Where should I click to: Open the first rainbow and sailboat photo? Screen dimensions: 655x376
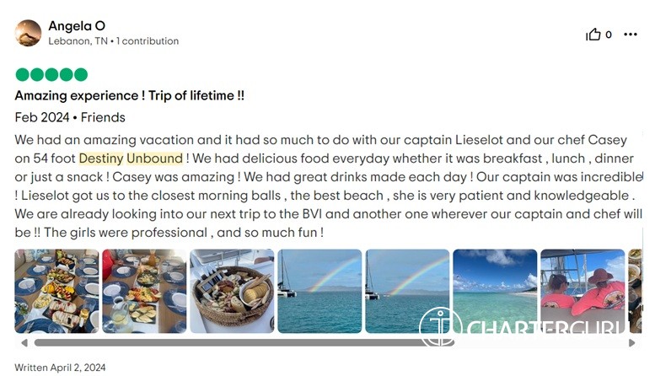319,291
